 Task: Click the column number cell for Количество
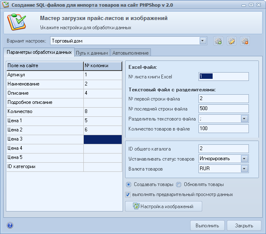(x=103, y=111)
